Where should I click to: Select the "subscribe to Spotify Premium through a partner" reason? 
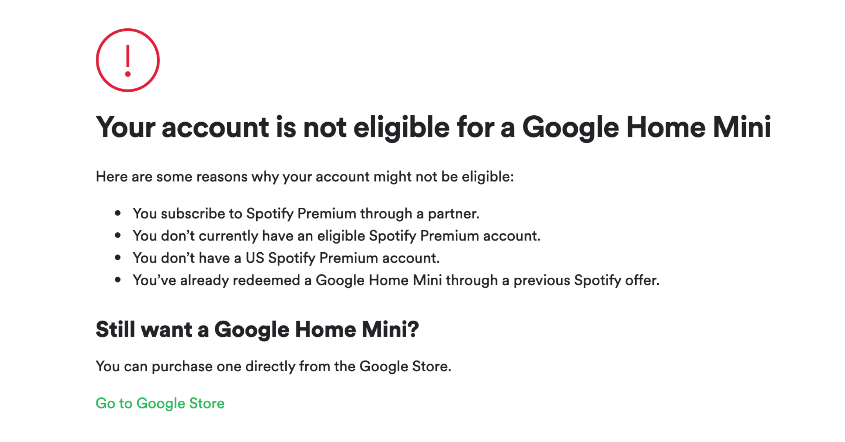click(306, 214)
